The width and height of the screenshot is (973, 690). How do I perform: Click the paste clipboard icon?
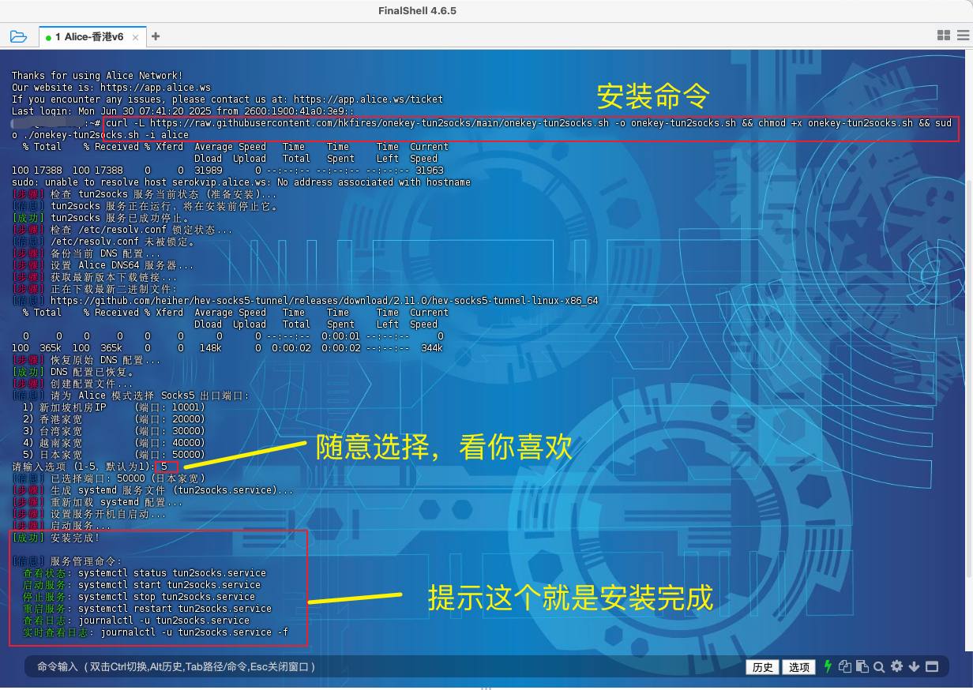pyautogui.click(x=862, y=666)
